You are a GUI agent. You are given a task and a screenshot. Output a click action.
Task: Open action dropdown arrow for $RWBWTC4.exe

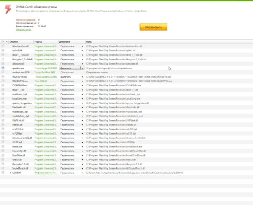83,81
